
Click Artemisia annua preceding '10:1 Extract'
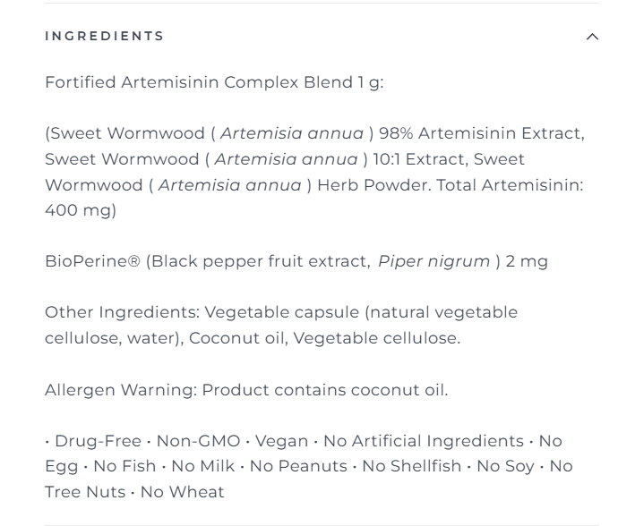286,159
